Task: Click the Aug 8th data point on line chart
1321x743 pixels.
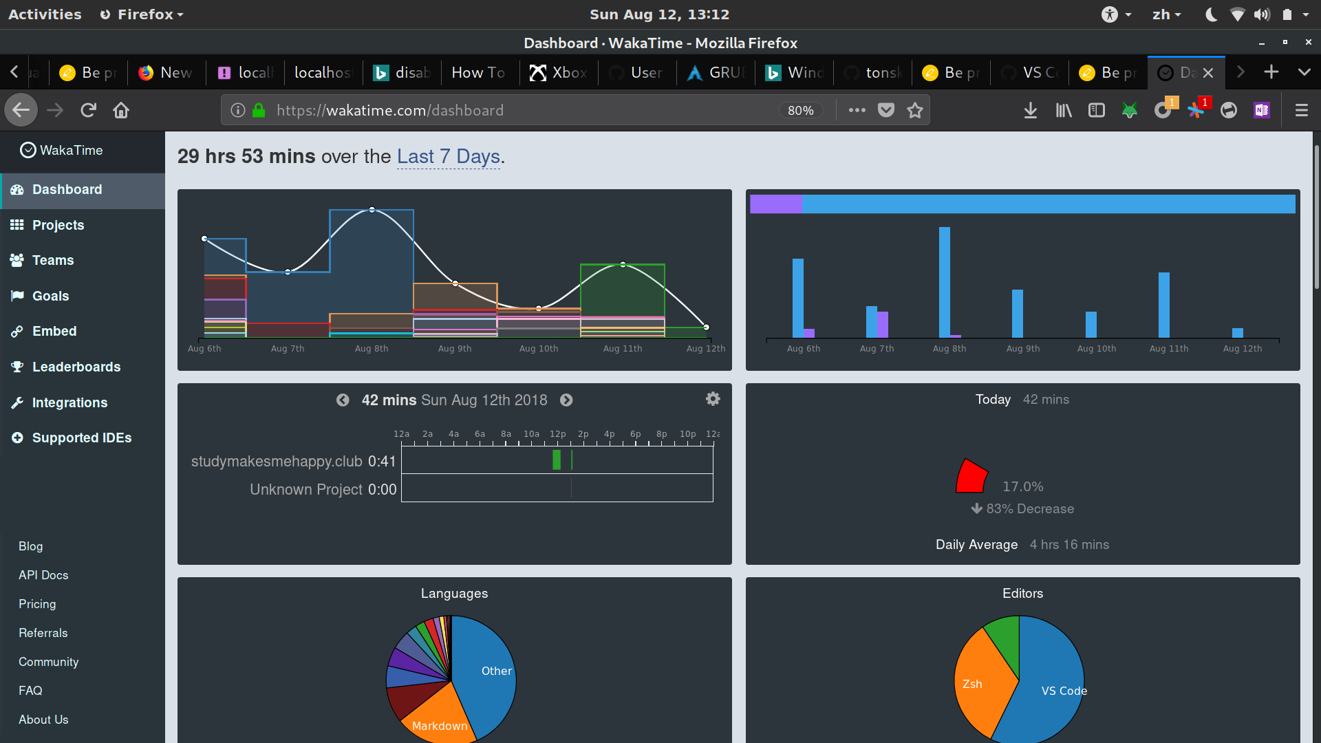Action: pos(372,210)
